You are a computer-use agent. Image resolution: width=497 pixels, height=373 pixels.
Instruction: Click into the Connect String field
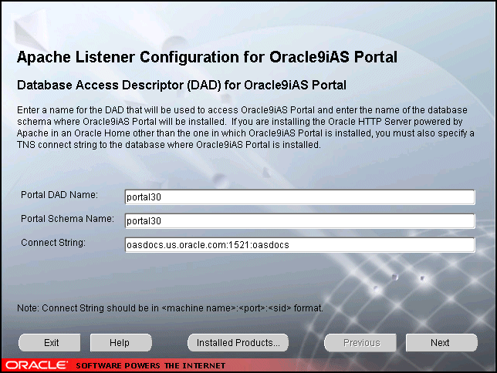pyautogui.click(x=300, y=245)
